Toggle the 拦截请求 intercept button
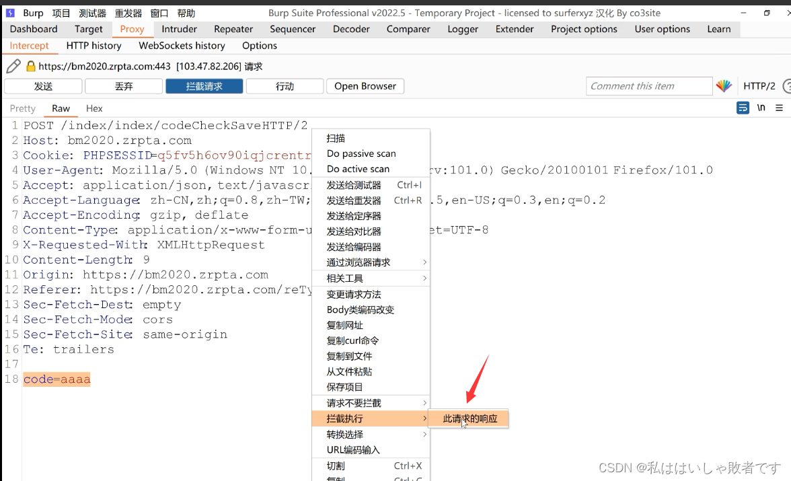This screenshot has height=481, width=791. [204, 86]
